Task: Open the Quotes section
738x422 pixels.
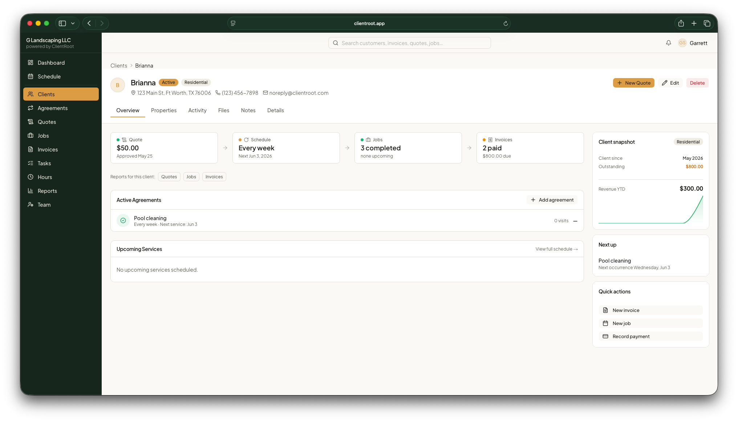Action: [x=61, y=122]
